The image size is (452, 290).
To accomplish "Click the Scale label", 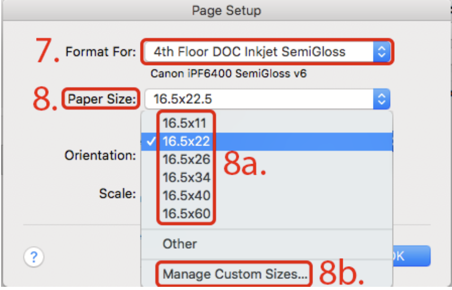I will point(117,194).
